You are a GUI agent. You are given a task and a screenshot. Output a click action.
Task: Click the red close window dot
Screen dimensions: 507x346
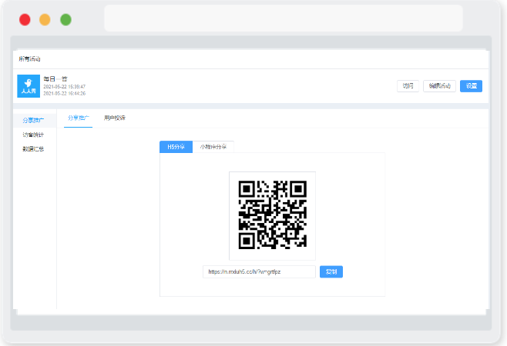(x=25, y=20)
